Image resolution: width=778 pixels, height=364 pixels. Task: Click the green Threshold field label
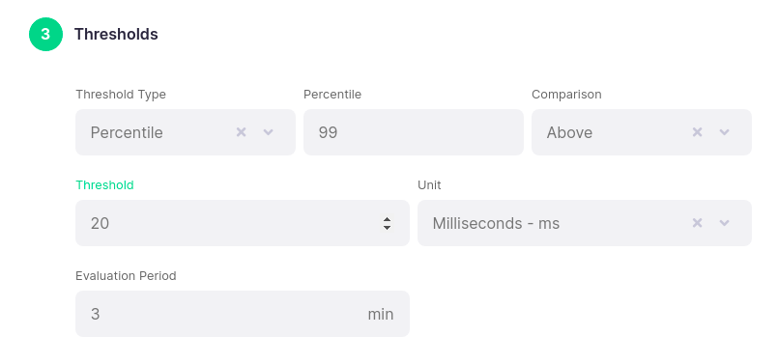104,185
